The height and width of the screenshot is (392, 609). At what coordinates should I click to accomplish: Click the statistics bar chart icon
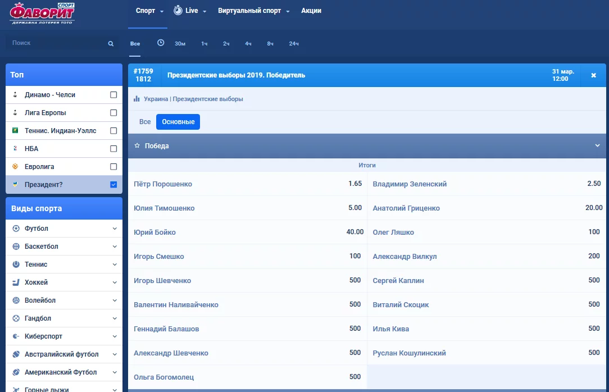(137, 99)
